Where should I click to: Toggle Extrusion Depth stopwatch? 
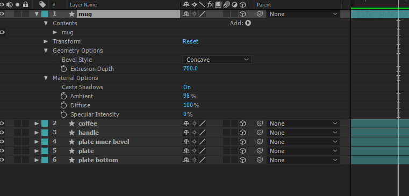pyautogui.click(x=63, y=69)
